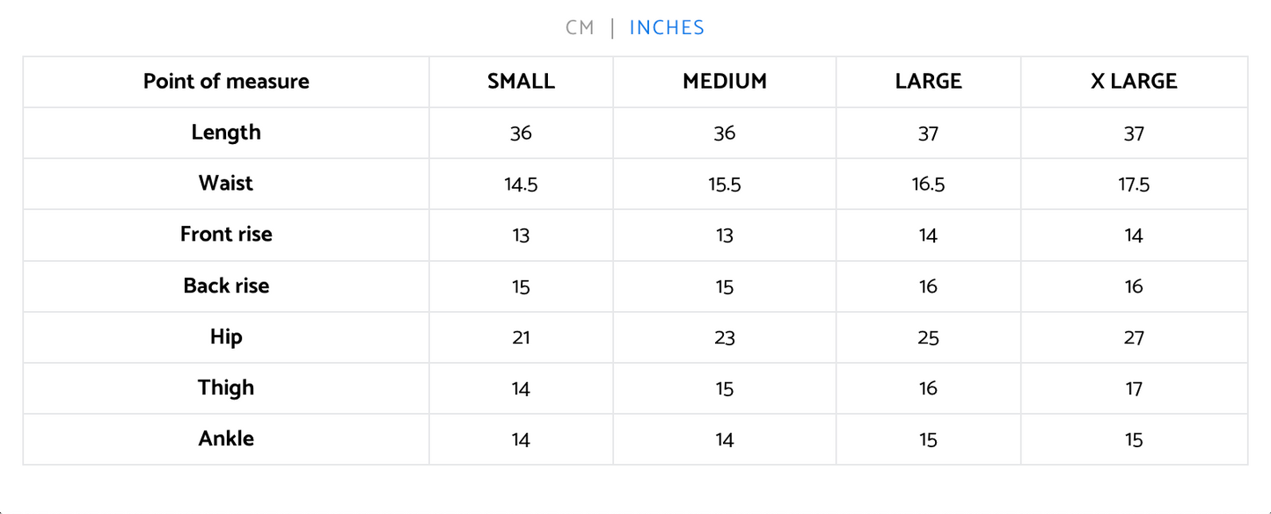Click the MEDIUM size column header
Viewport: 1271px width, 514px height.
click(725, 82)
